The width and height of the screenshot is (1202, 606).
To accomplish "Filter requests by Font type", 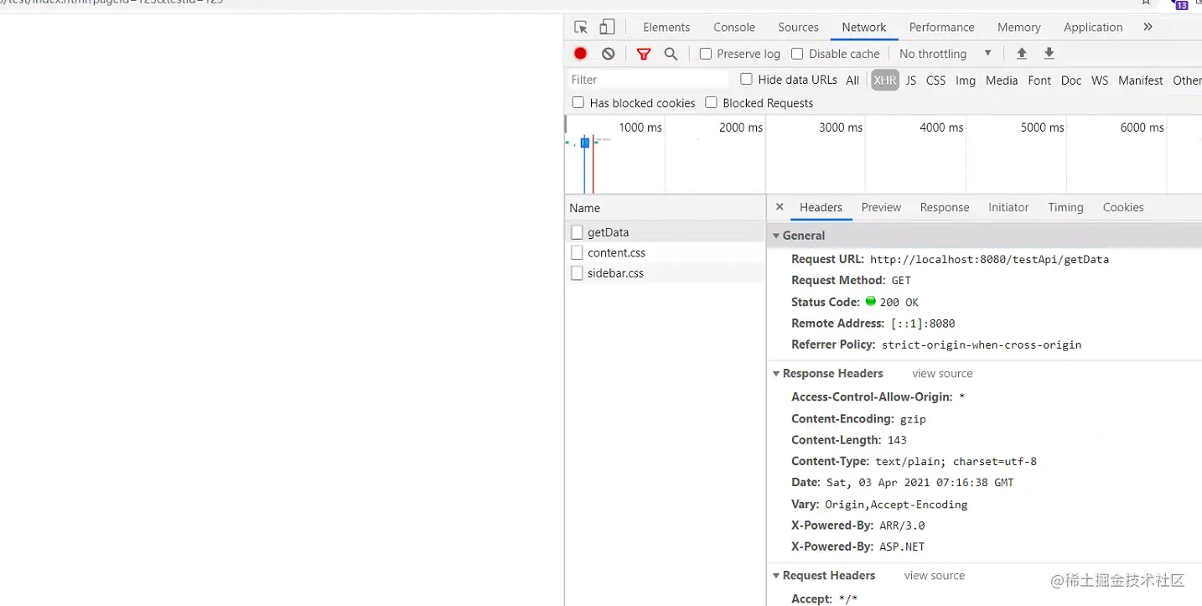I will (1039, 80).
